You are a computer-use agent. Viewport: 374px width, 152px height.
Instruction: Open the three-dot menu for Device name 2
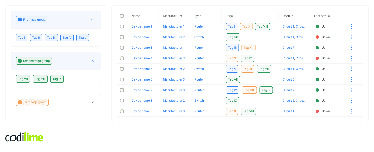(351, 37)
